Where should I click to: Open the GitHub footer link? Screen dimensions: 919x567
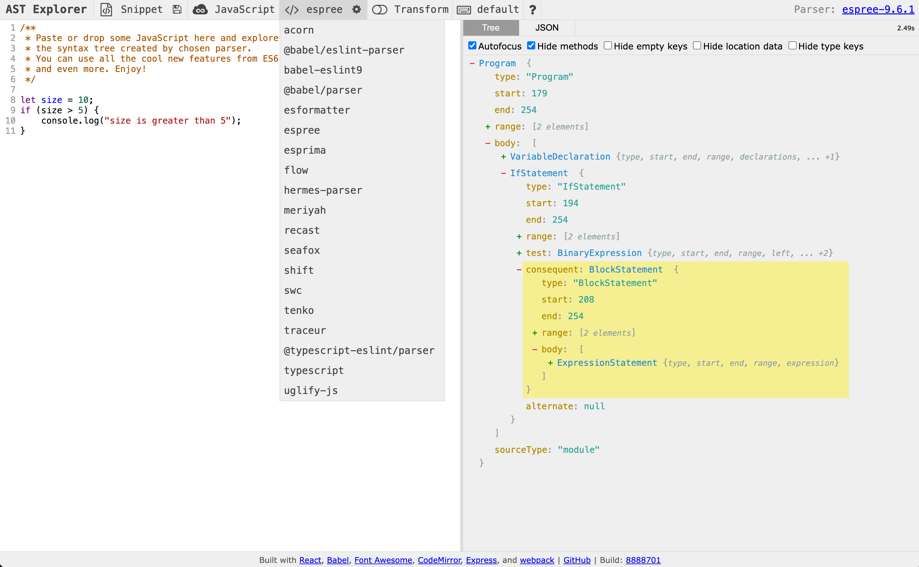[x=577, y=560]
